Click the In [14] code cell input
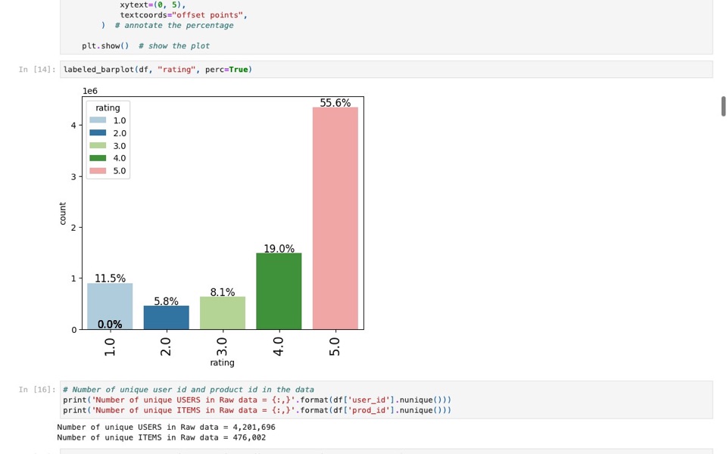The height and width of the screenshot is (454, 727). click(x=386, y=70)
